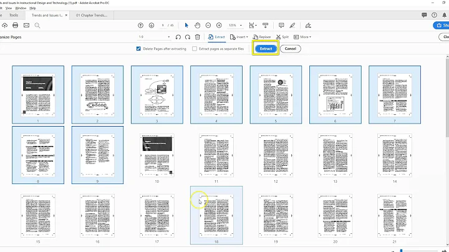Expand the More options dropdown

302,37
